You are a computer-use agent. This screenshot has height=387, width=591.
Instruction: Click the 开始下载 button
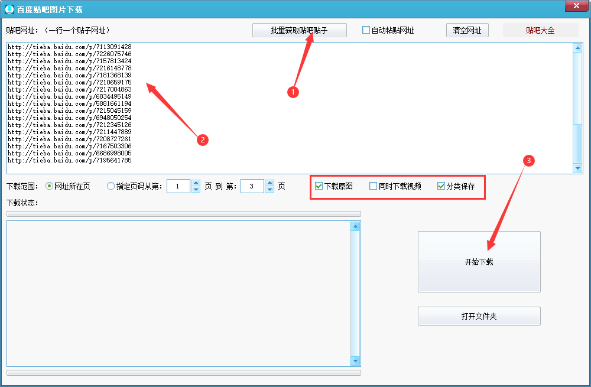tap(479, 262)
